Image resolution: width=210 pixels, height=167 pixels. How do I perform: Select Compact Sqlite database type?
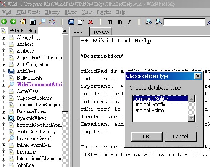point(160,98)
